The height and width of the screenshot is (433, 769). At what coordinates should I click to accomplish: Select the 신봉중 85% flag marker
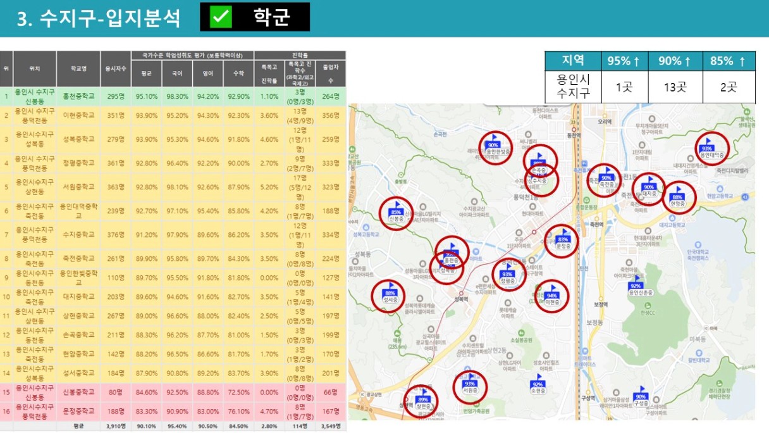coord(397,210)
